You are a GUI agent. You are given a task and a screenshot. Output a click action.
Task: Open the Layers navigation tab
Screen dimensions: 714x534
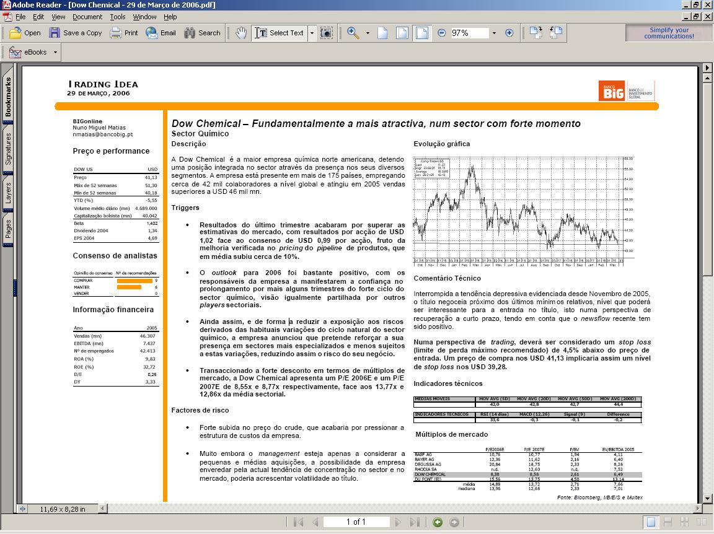[x=8, y=193]
